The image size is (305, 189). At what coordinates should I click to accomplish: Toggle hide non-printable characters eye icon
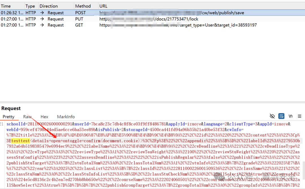(x=272, y=116)
